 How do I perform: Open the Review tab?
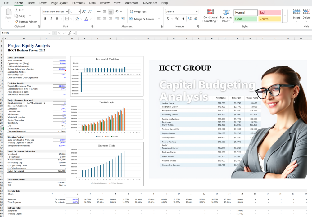[x=105, y=3]
